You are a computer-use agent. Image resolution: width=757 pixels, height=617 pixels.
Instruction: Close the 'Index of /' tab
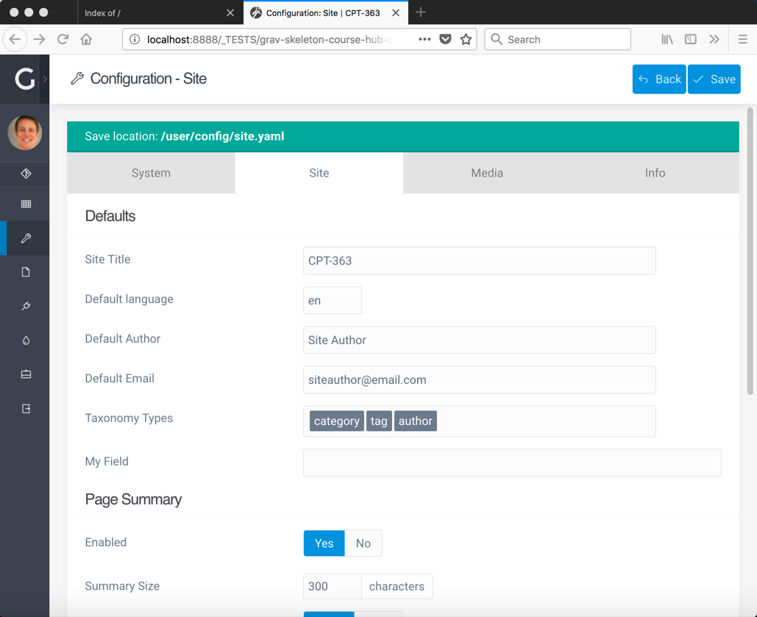pos(230,13)
